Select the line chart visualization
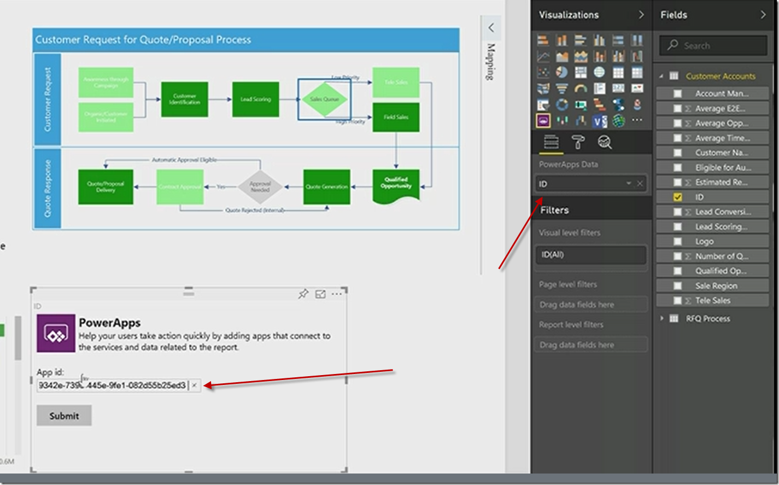 click(543, 56)
